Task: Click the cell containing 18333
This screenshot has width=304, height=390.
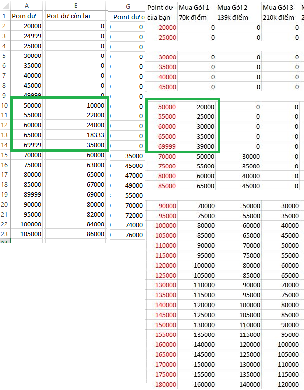Action: (75, 135)
